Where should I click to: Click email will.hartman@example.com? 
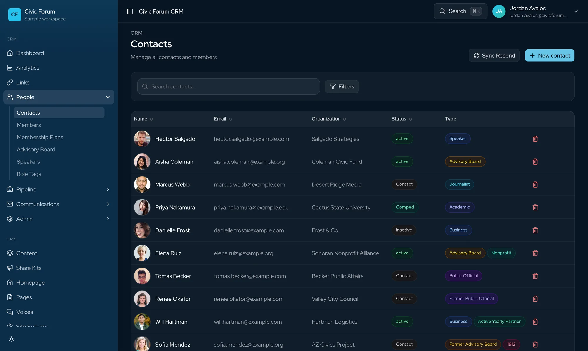[248, 322]
